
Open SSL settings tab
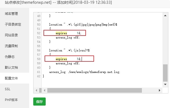pos(8,89)
